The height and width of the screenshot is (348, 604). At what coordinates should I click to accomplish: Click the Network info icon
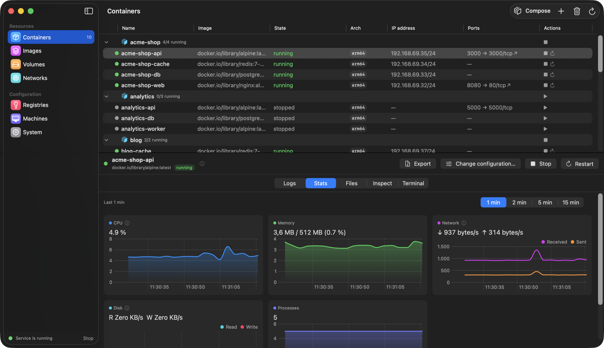(x=464, y=223)
